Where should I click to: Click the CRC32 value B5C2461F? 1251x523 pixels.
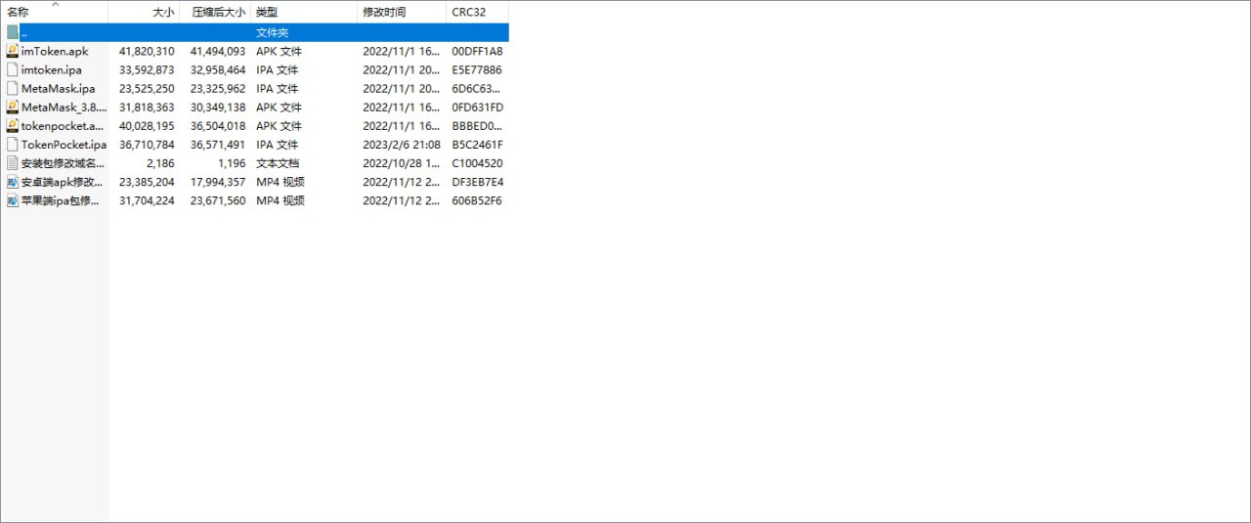(477, 144)
